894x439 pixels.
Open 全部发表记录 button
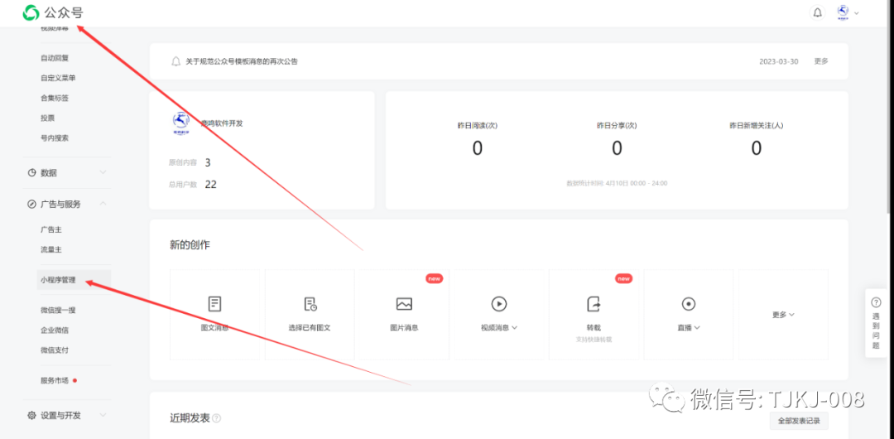pyautogui.click(x=799, y=422)
